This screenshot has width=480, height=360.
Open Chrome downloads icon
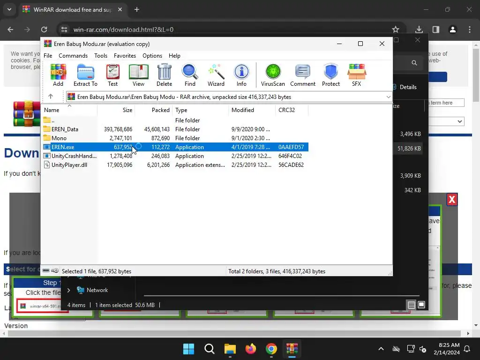click(419, 30)
